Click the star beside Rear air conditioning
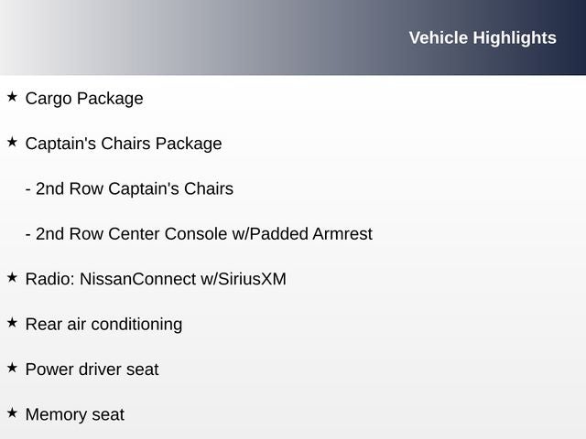586x439 pixels. [12, 322]
